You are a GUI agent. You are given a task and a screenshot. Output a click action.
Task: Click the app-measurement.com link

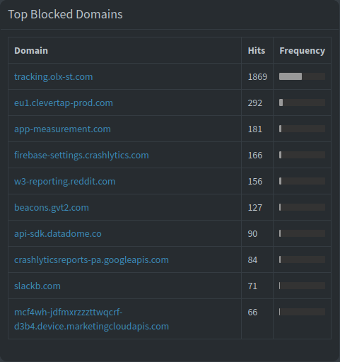[62, 129]
